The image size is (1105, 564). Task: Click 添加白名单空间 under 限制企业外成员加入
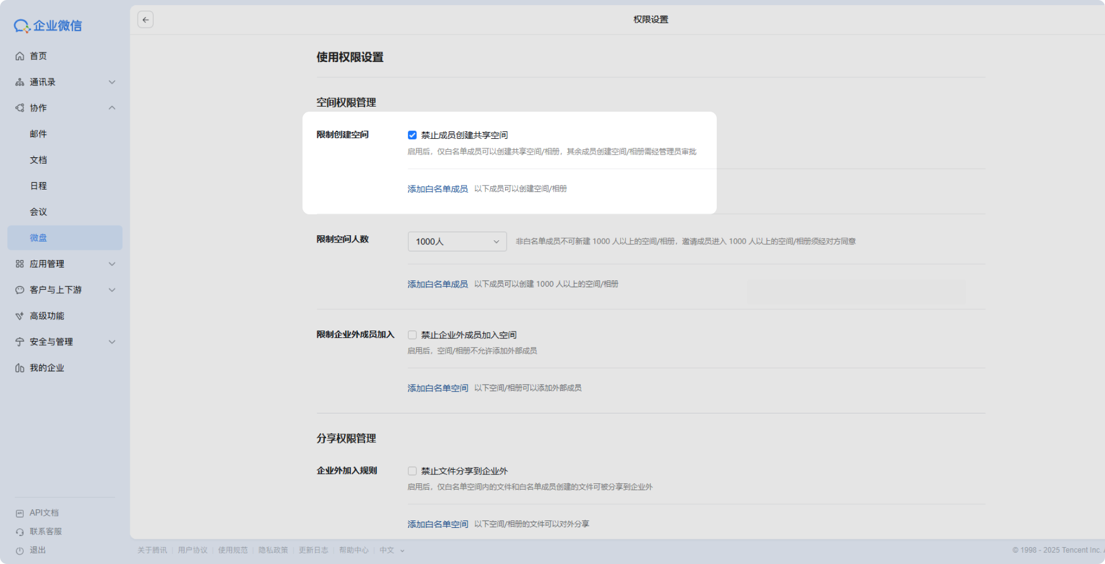[x=438, y=388]
